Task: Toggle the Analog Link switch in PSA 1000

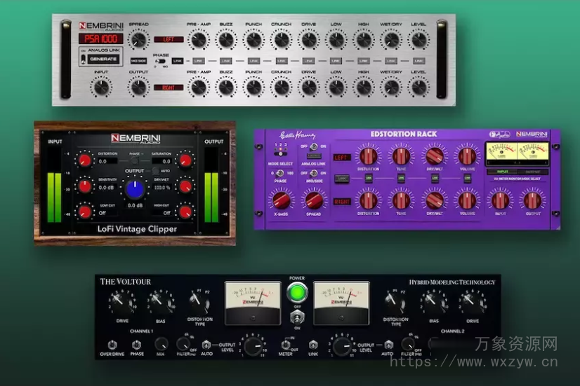Action: point(84,59)
